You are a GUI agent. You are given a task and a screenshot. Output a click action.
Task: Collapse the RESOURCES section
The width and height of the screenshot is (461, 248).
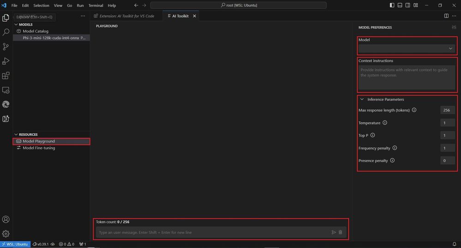click(16, 134)
